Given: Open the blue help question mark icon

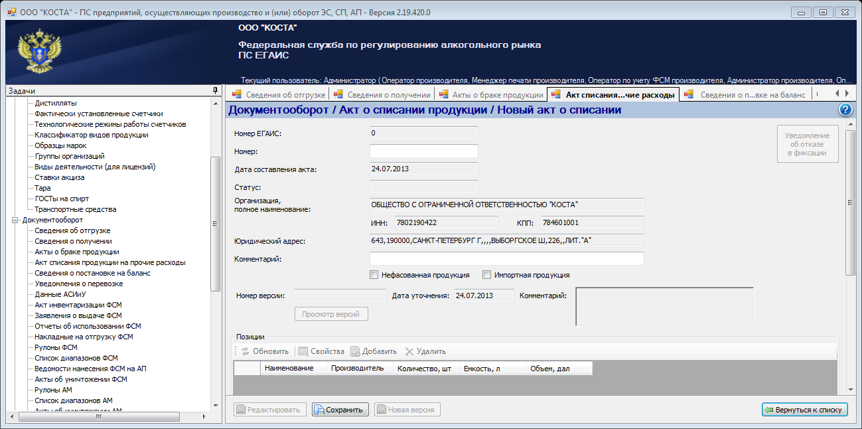Looking at the screenshot, I should pyautogui.click(x=845, y=110).
